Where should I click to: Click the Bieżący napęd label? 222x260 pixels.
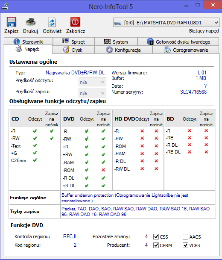click(204, 31)
